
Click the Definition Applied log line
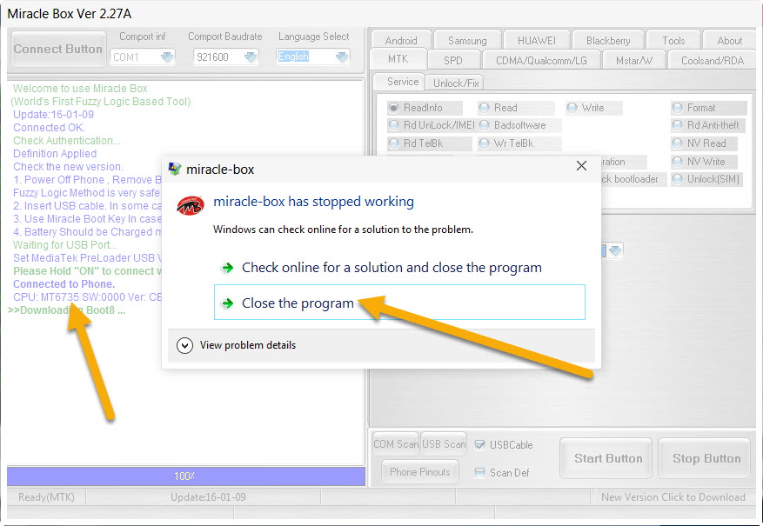pos(55,154)
